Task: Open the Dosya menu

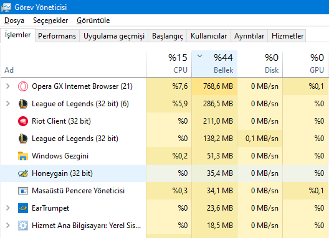Action: tap(14, 21)
